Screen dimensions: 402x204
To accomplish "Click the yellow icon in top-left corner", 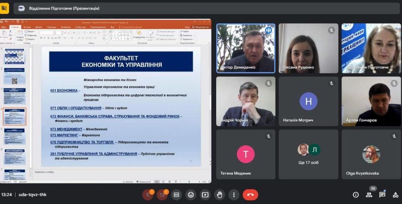I will point(4,8).
